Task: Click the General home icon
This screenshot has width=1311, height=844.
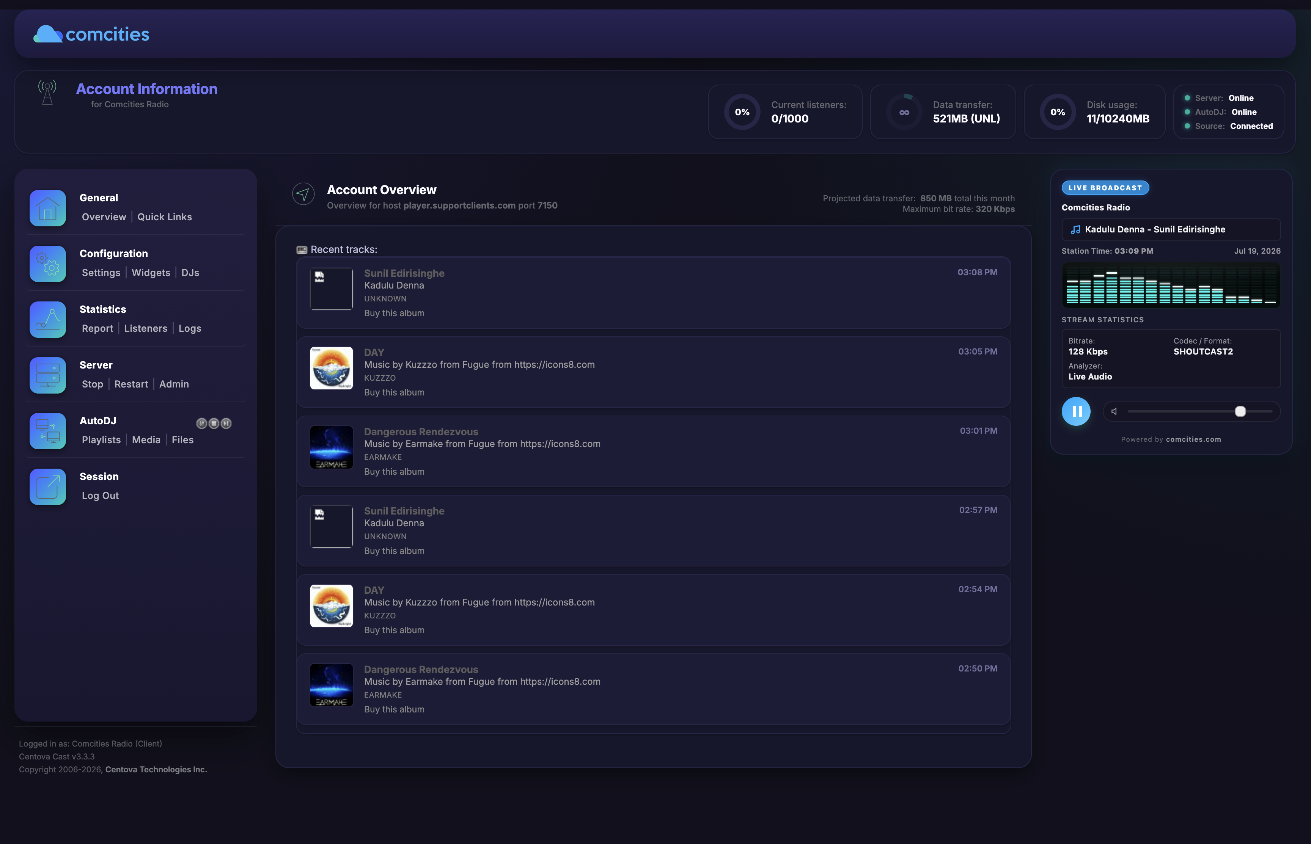Action: coord(48,208)
